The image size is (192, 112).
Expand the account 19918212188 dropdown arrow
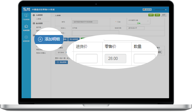(166, 10)
